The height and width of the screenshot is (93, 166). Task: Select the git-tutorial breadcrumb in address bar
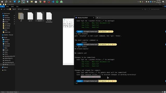click(26, 9)
